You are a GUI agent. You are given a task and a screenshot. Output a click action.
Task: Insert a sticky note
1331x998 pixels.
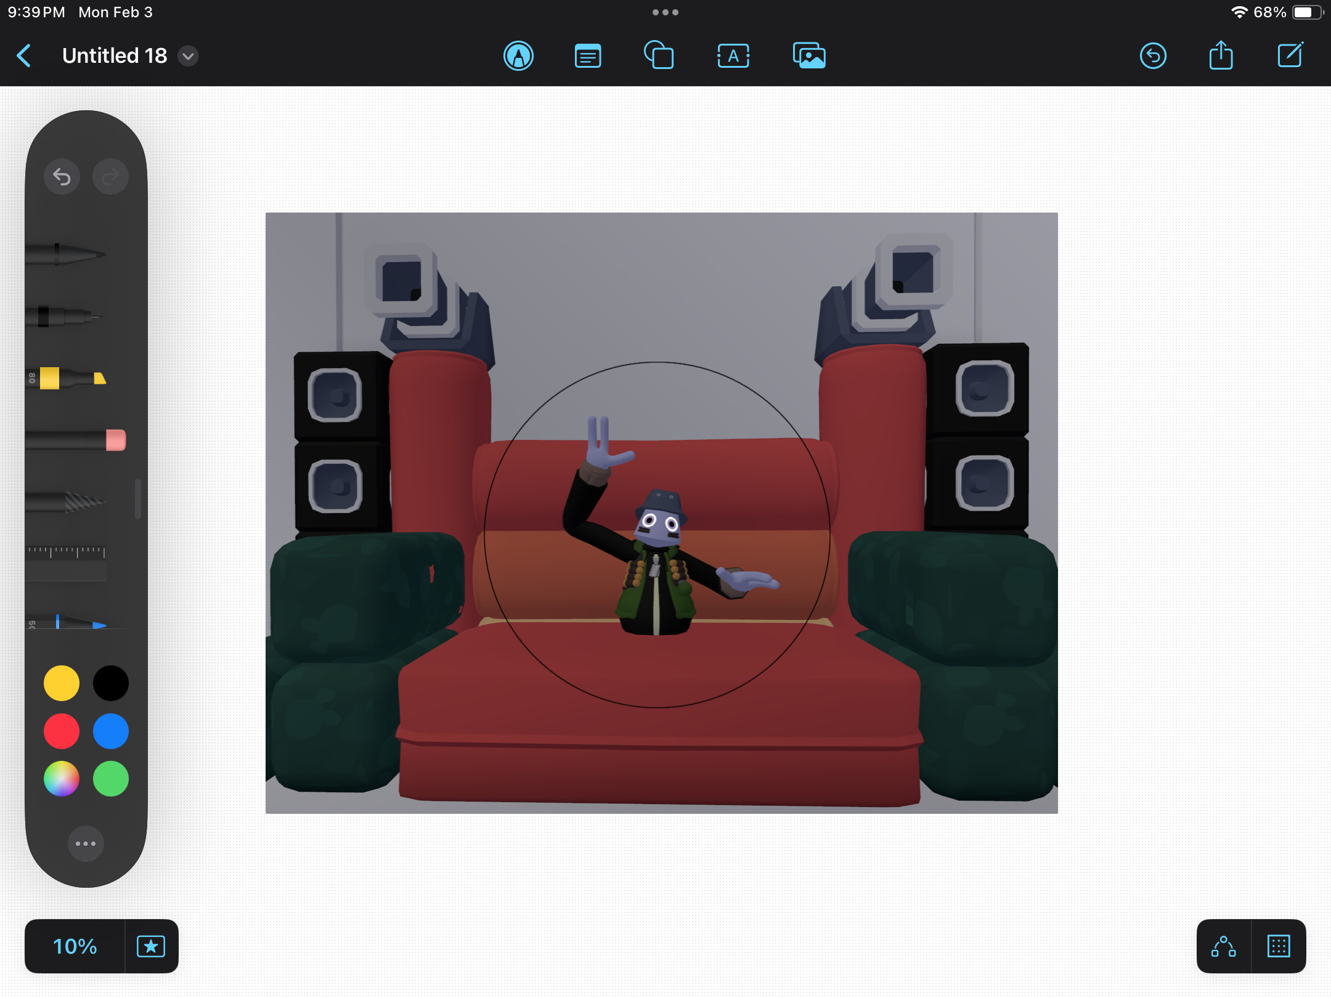click(588, 56)
